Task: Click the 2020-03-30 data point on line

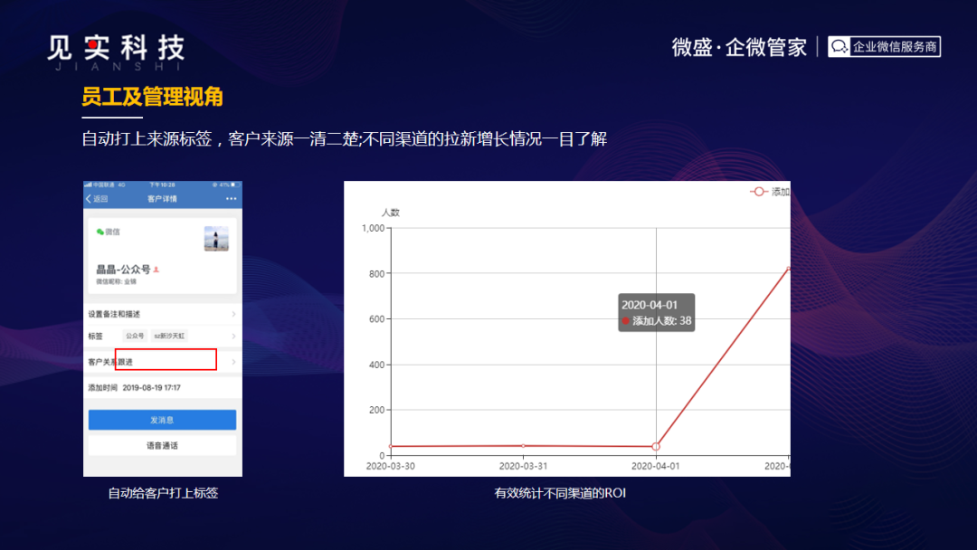Action: [391, 446]
